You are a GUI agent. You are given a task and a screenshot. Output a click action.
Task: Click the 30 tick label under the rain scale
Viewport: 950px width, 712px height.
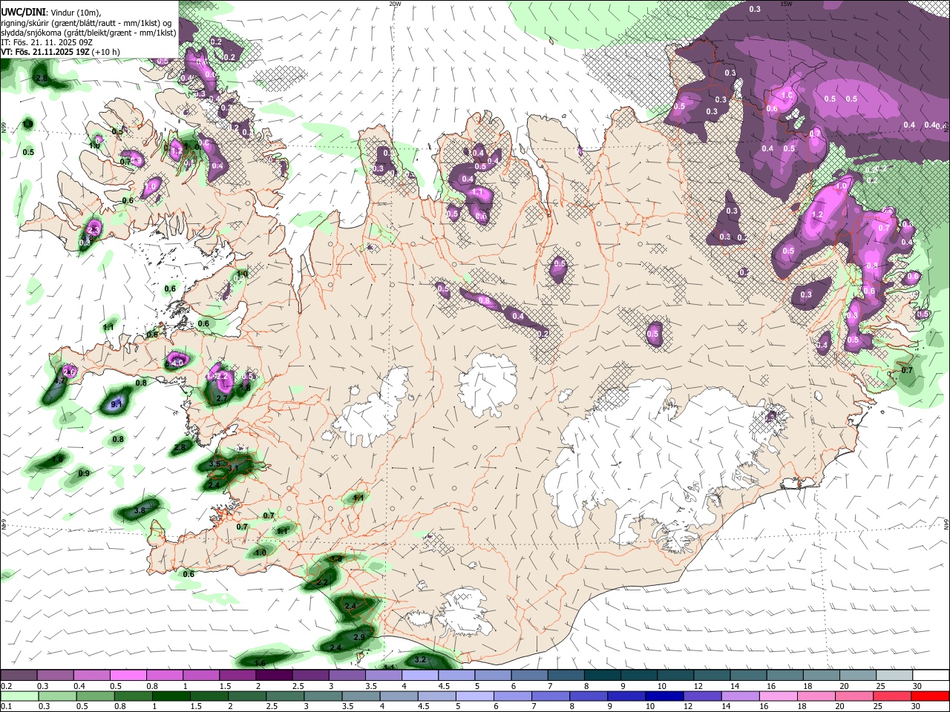917,706
